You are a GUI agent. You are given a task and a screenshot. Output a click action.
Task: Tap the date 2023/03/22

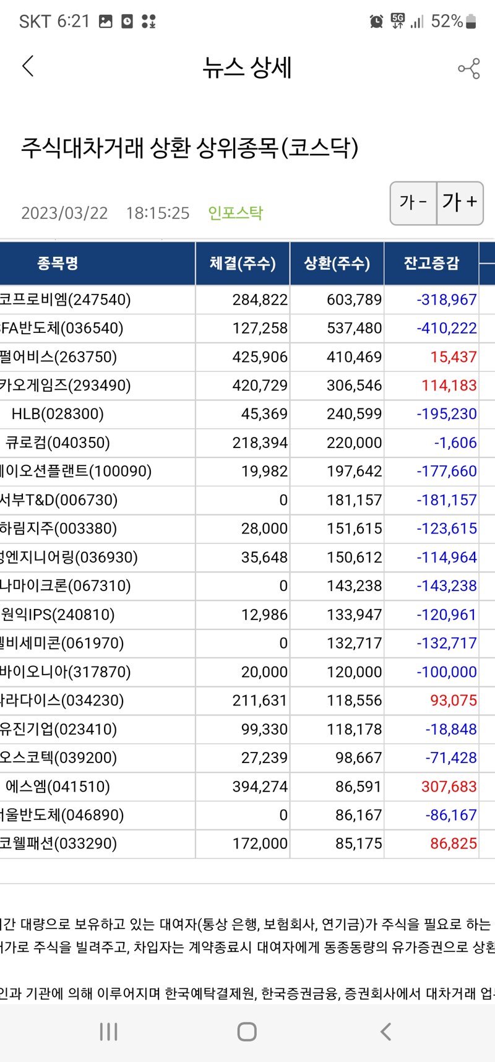64,213
